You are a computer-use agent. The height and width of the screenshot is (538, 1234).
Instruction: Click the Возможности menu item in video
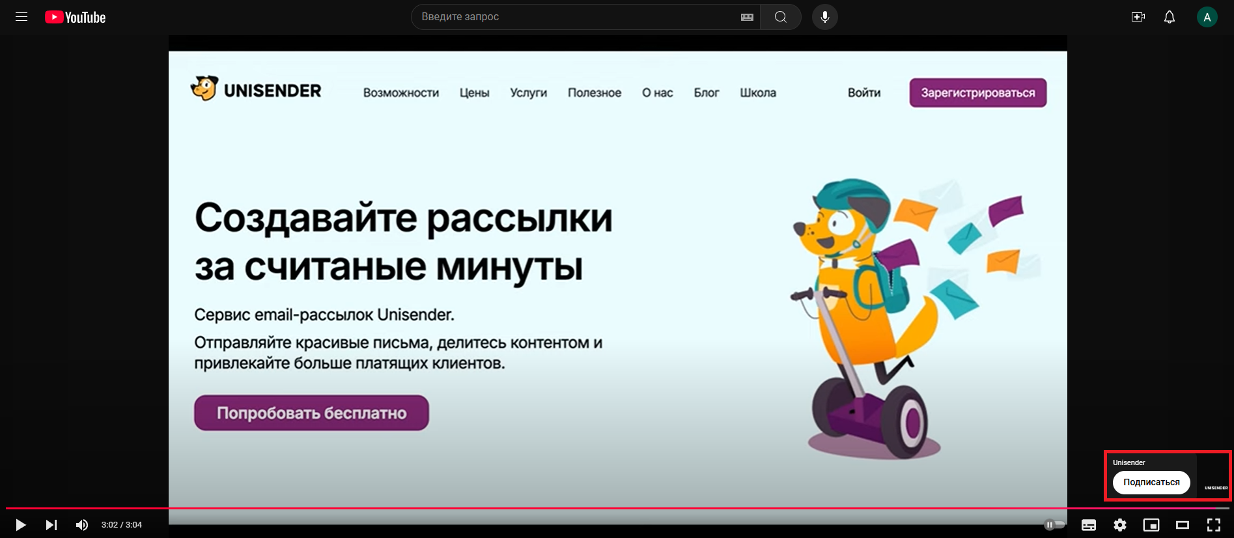pyautogui.click(x=401, y=93)
